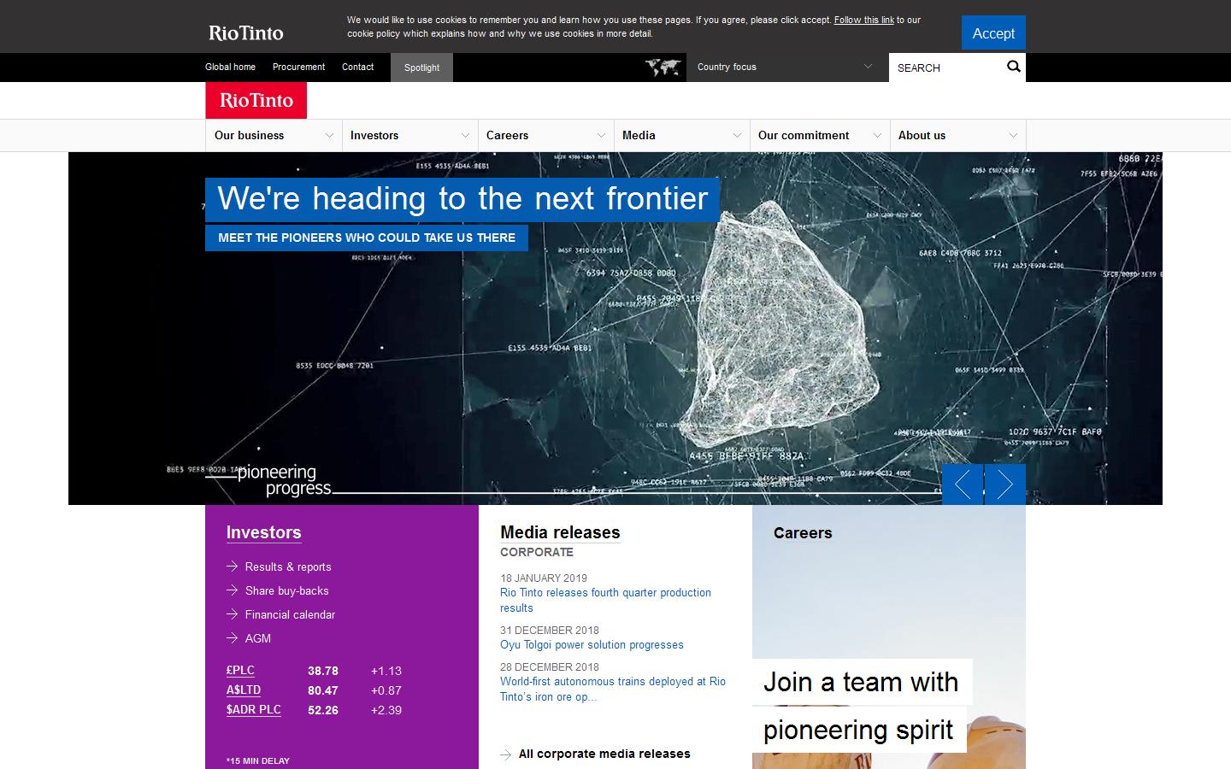Click the arrow beside All corporate media releases

click(x=505, y=754)
